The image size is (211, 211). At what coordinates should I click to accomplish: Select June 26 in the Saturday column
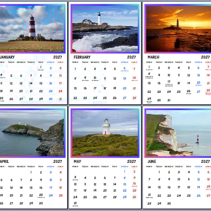click(x=198, y=196)
